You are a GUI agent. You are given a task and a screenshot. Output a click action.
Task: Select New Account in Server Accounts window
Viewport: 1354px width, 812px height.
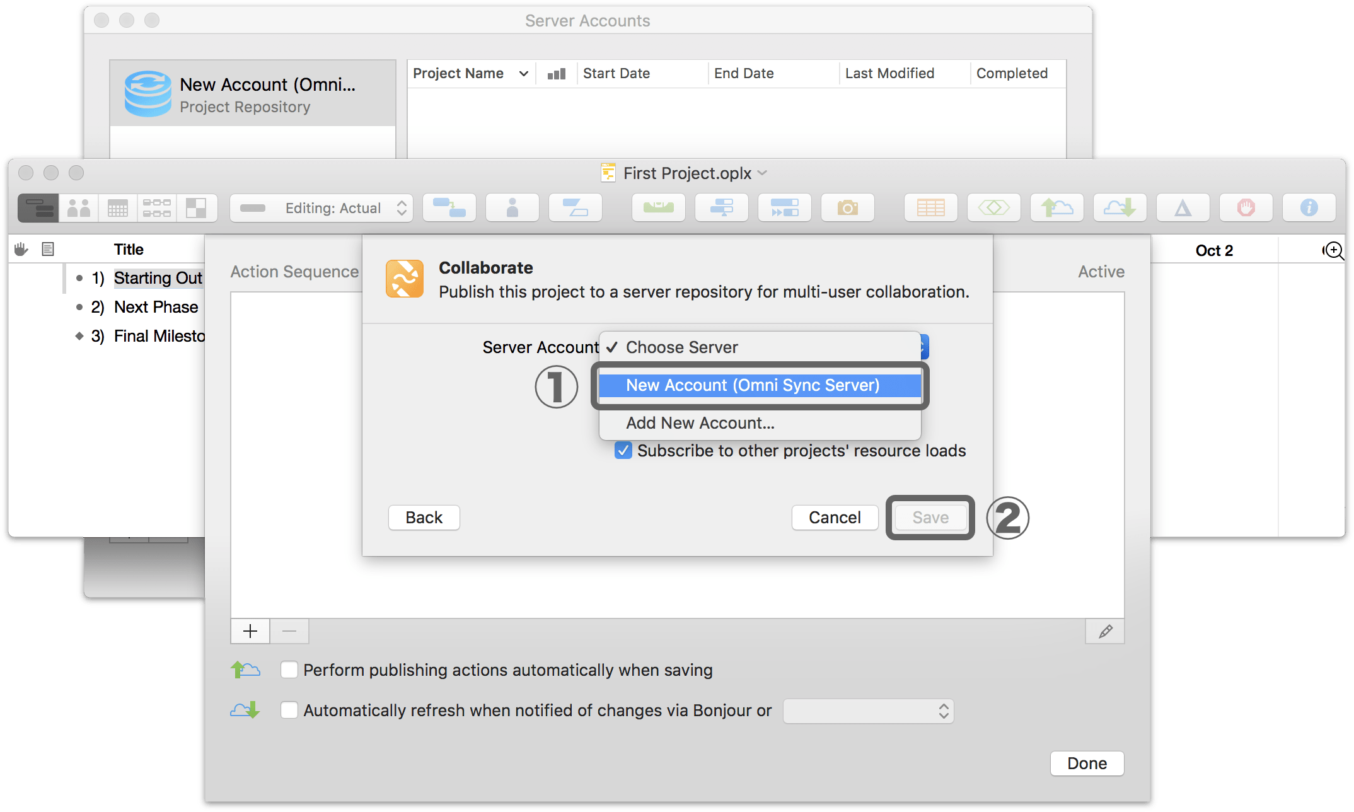coord(253,94)
